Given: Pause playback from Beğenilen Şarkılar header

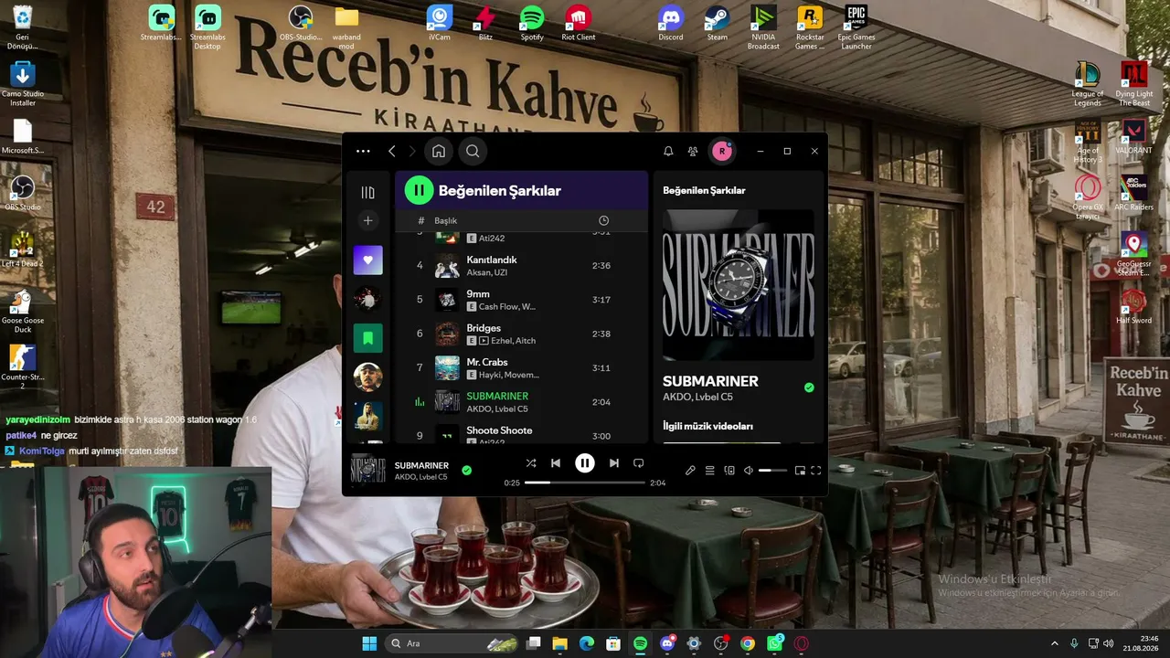Looking at the screenshot, I should 419,190.
